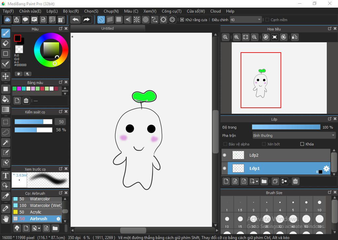Select the Acrylic brush
Viewport: 338px width, 240px height.
[x=37, y=212]
